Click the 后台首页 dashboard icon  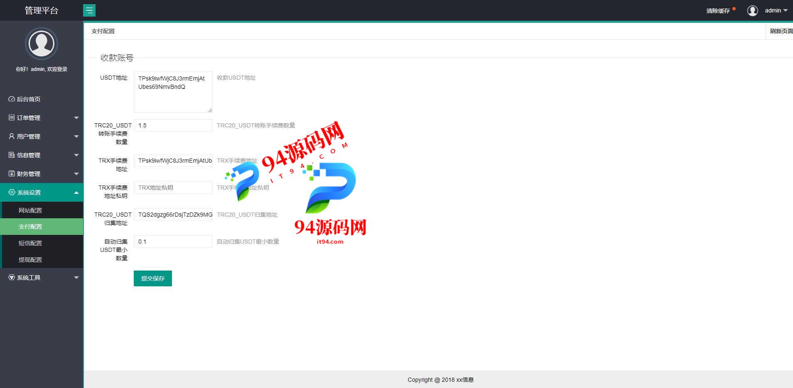pos(12,99)
